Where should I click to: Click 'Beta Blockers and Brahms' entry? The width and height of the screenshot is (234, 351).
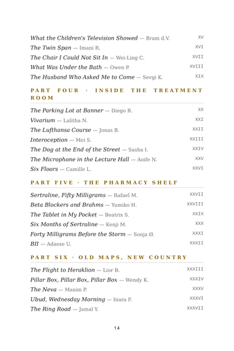[117, 205]
